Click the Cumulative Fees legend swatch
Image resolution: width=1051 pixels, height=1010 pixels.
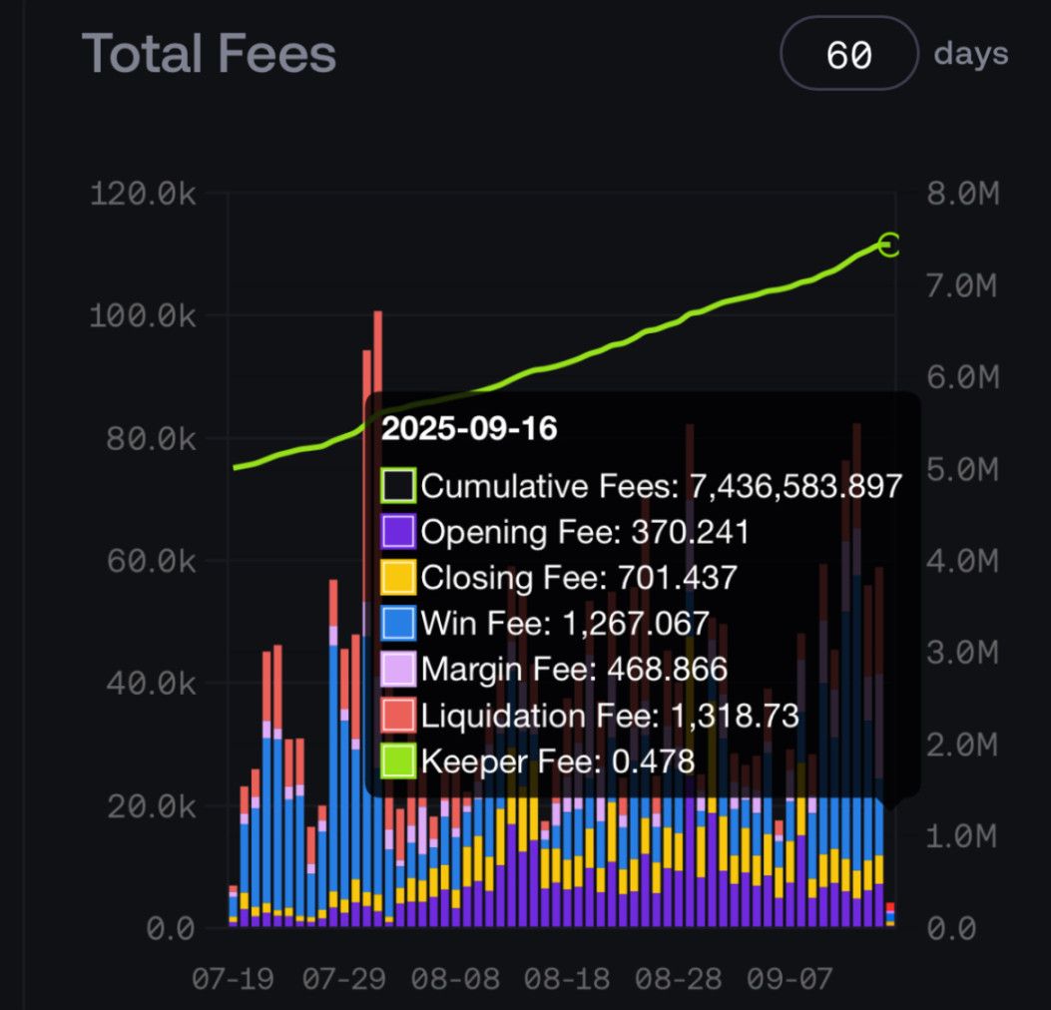397,486
